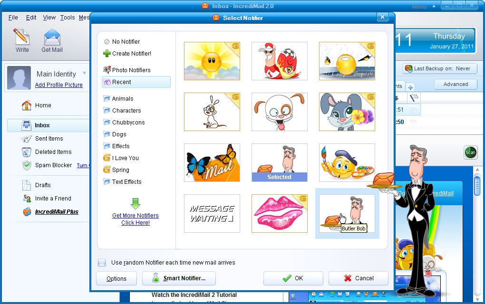Open the File menu
The image size is (485, 304).
[13, 18]
